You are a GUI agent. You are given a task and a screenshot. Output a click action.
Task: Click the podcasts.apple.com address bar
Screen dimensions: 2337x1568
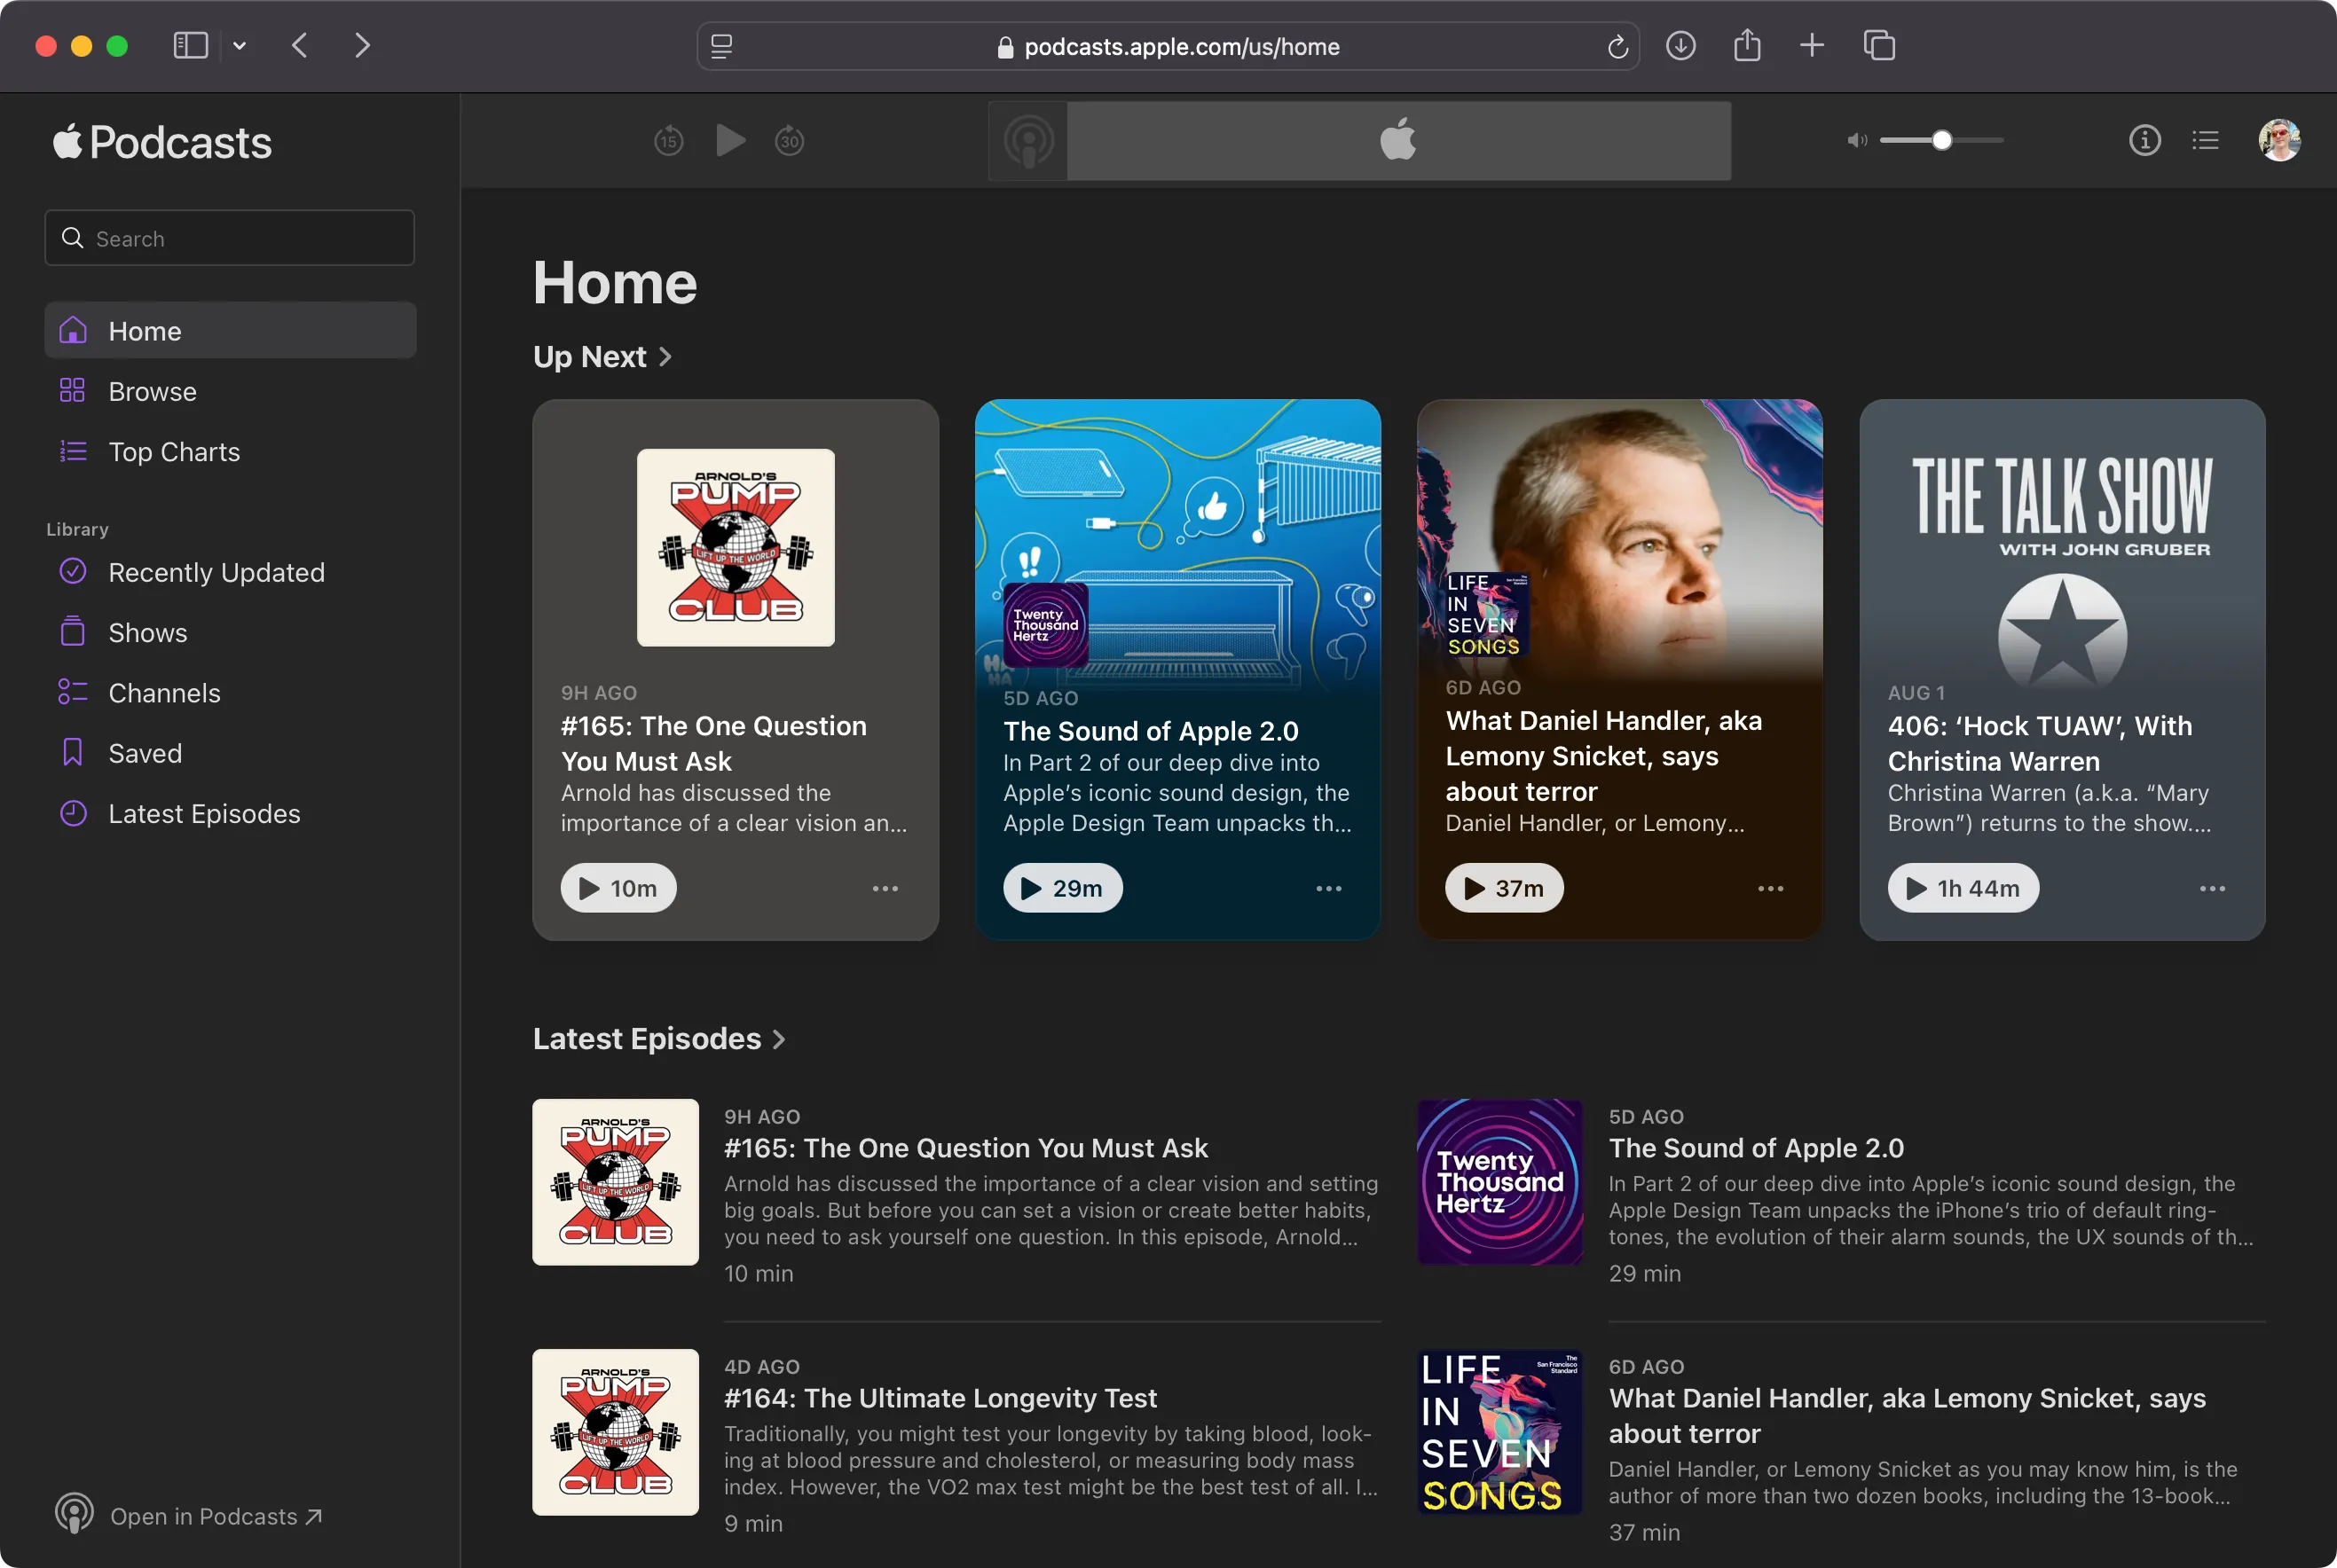click(x=1168, y=47)
